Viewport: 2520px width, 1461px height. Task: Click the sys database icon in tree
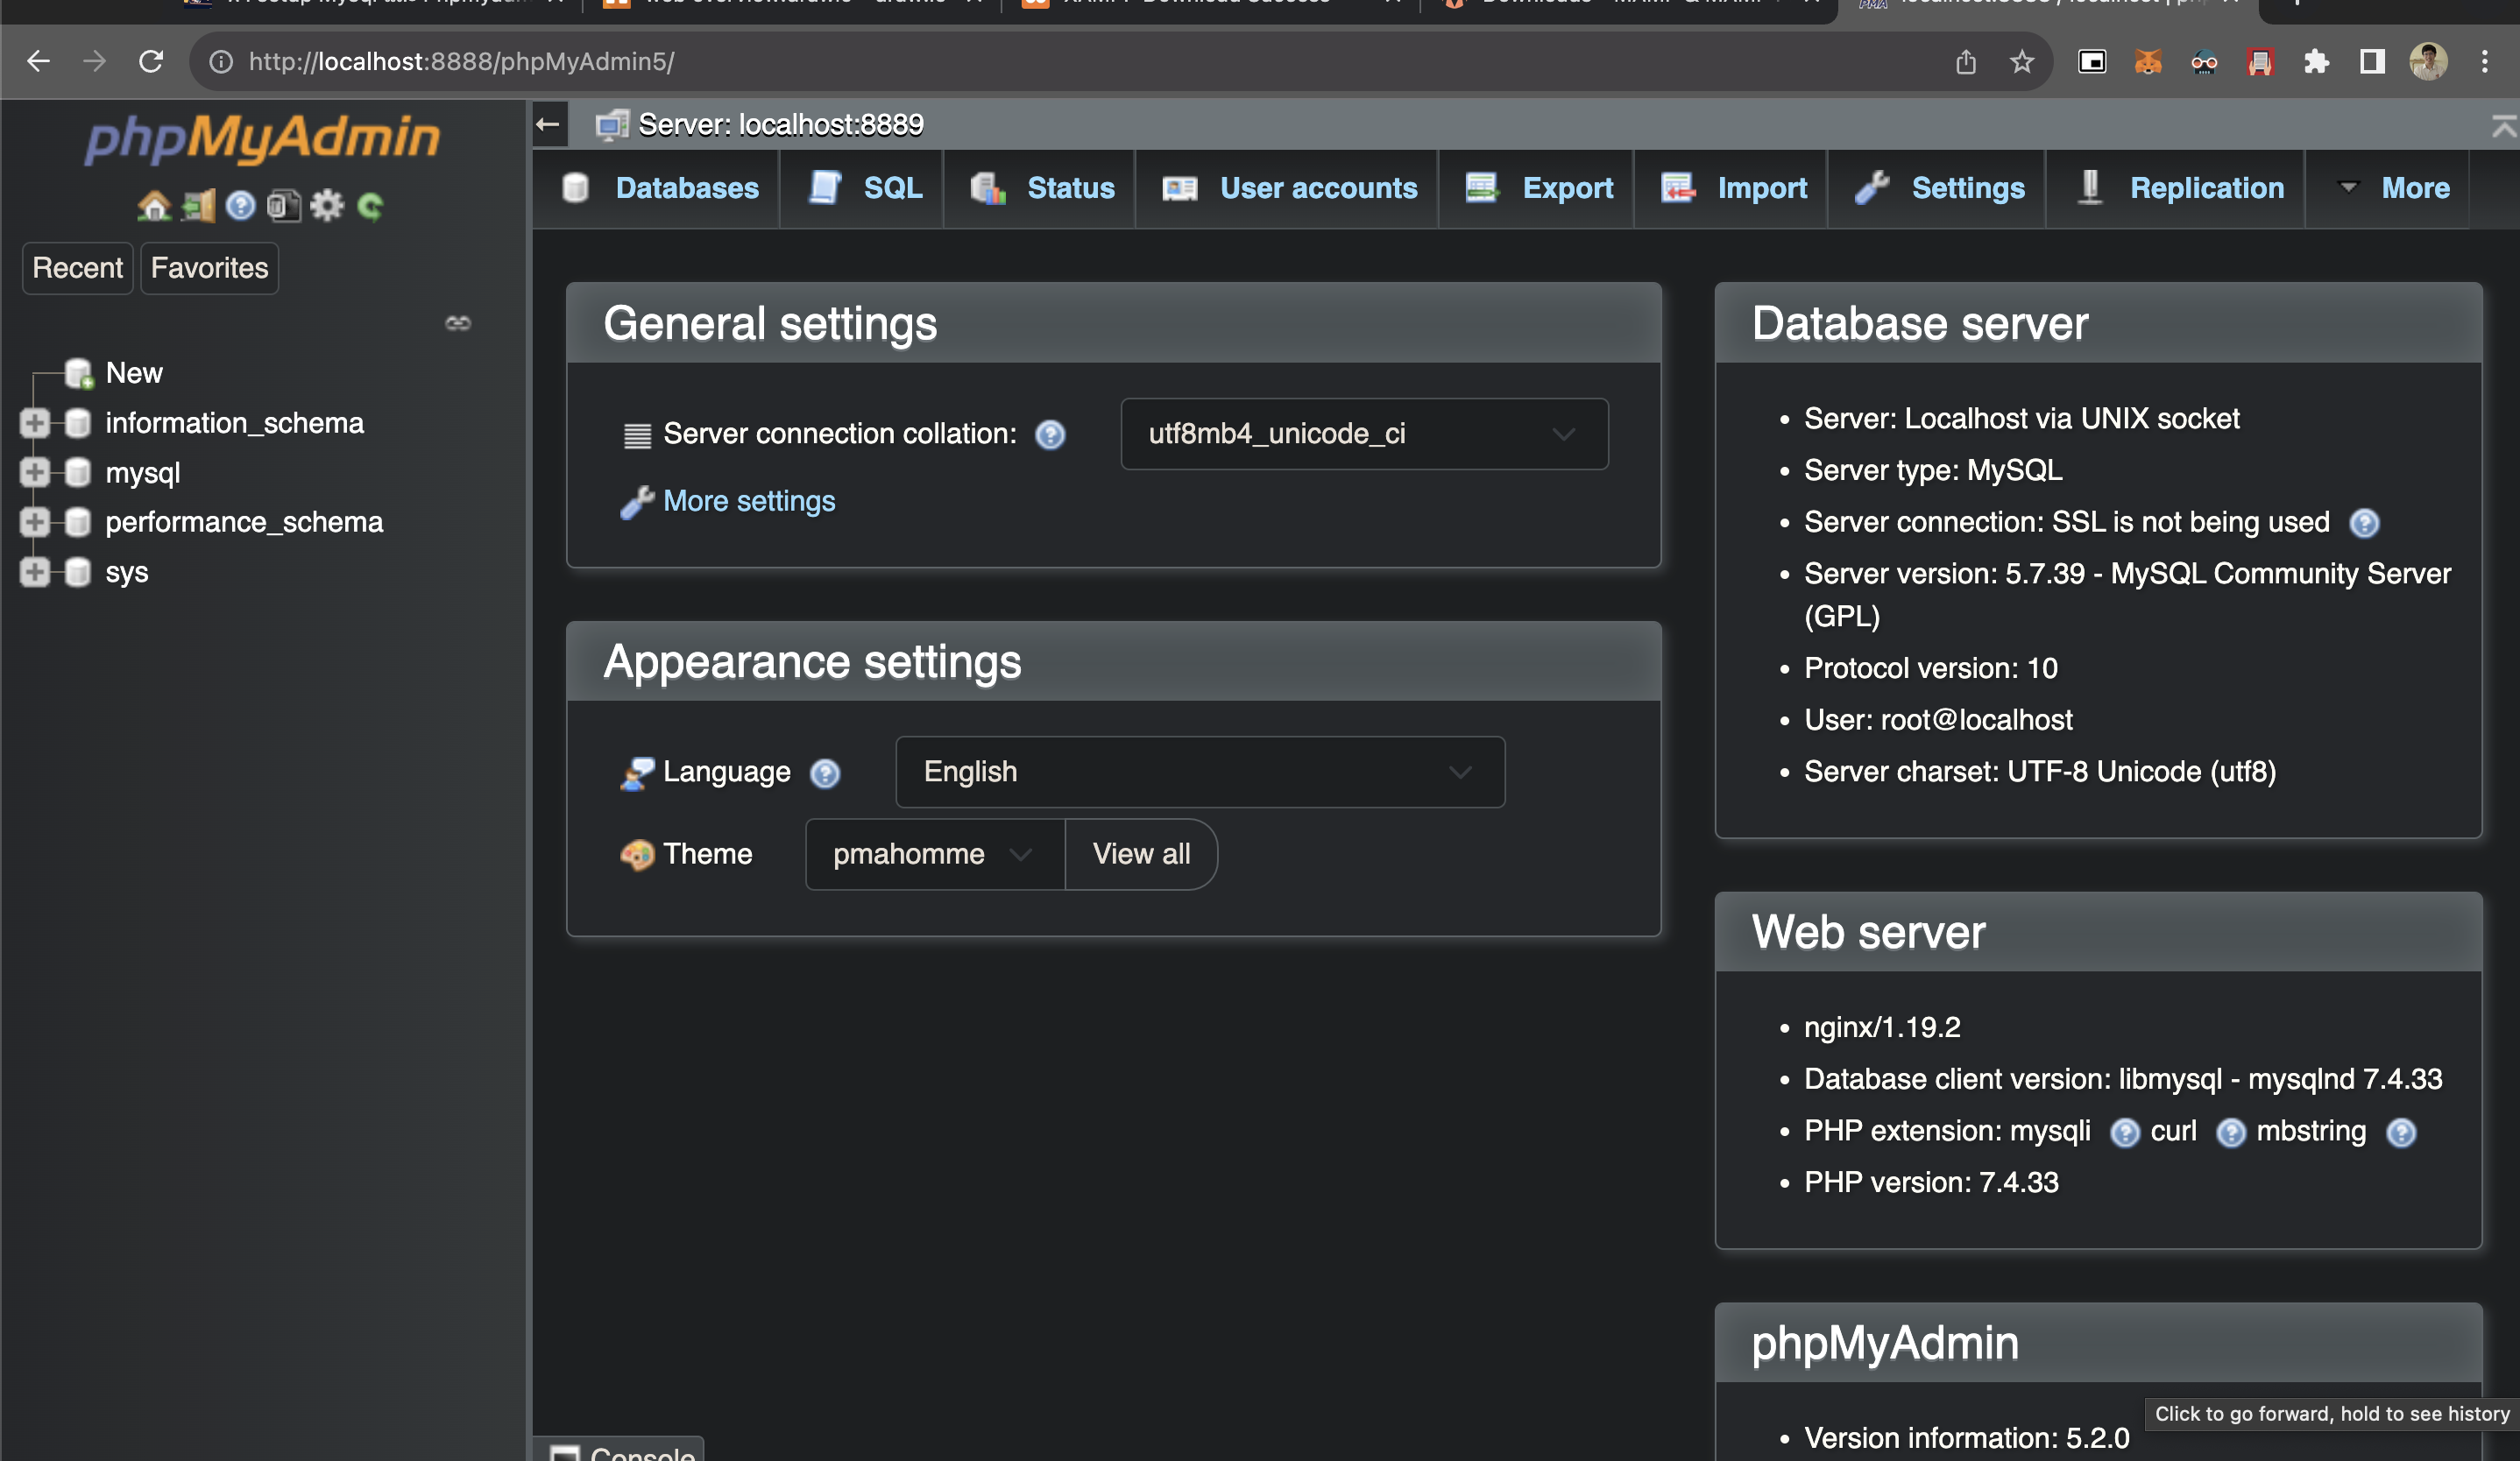pyautogui.click(x=78, y=573)
